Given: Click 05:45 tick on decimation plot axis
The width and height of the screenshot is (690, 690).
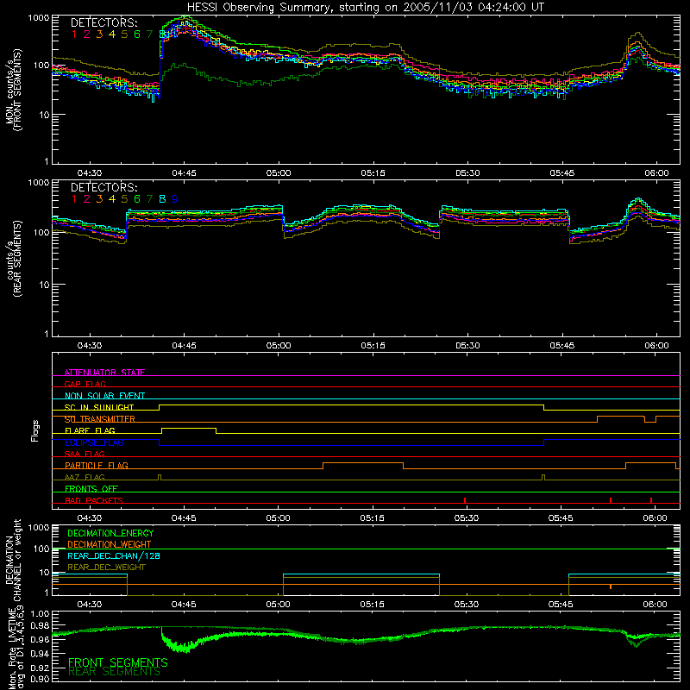Looking at the screenshot, I should (x=561, y=605).
